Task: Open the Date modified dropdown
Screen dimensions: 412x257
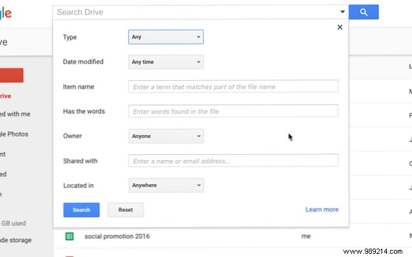Action: 166,62
